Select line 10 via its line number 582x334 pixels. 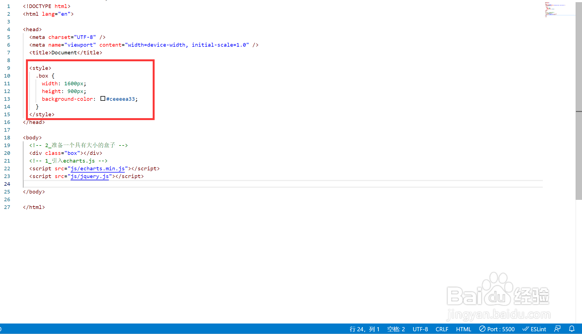(x=7, y=76)
